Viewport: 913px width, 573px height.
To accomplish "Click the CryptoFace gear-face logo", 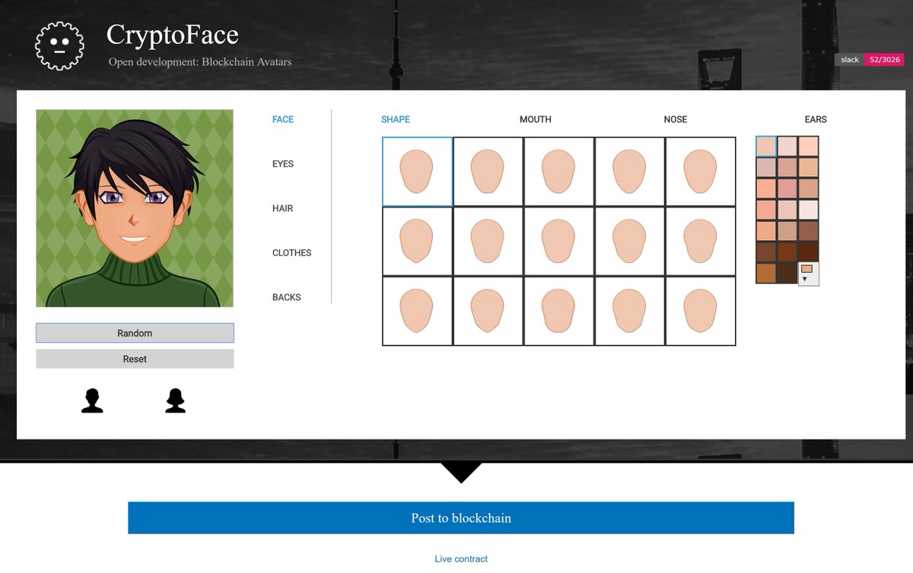I will (x=59, y=46).
